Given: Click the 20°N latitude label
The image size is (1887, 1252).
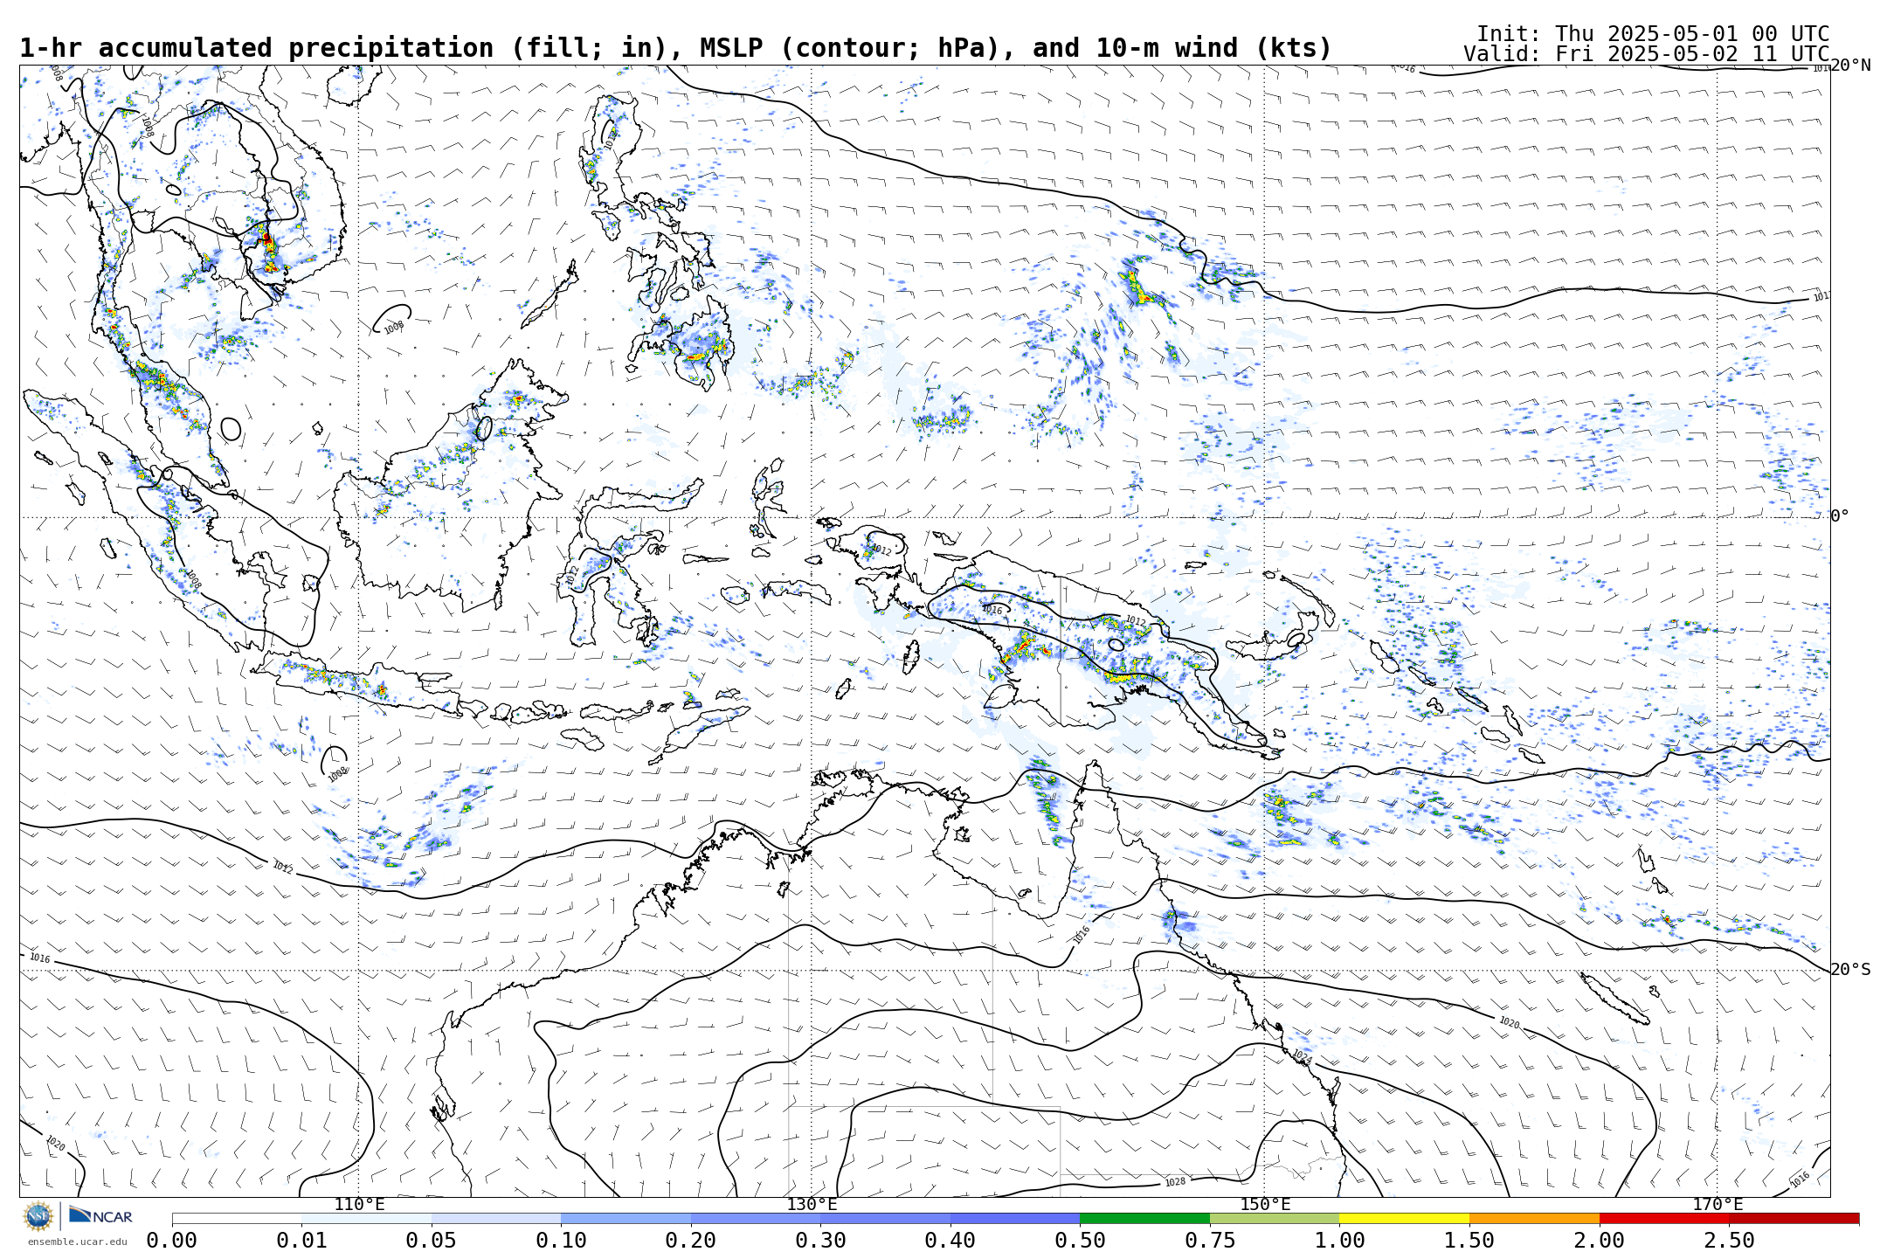Looking at the screenshot, I should [1851, 66].
